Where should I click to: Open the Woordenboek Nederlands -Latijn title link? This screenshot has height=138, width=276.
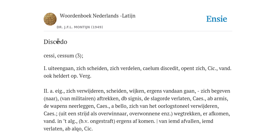pyautogui.click(x=98, y=16)
